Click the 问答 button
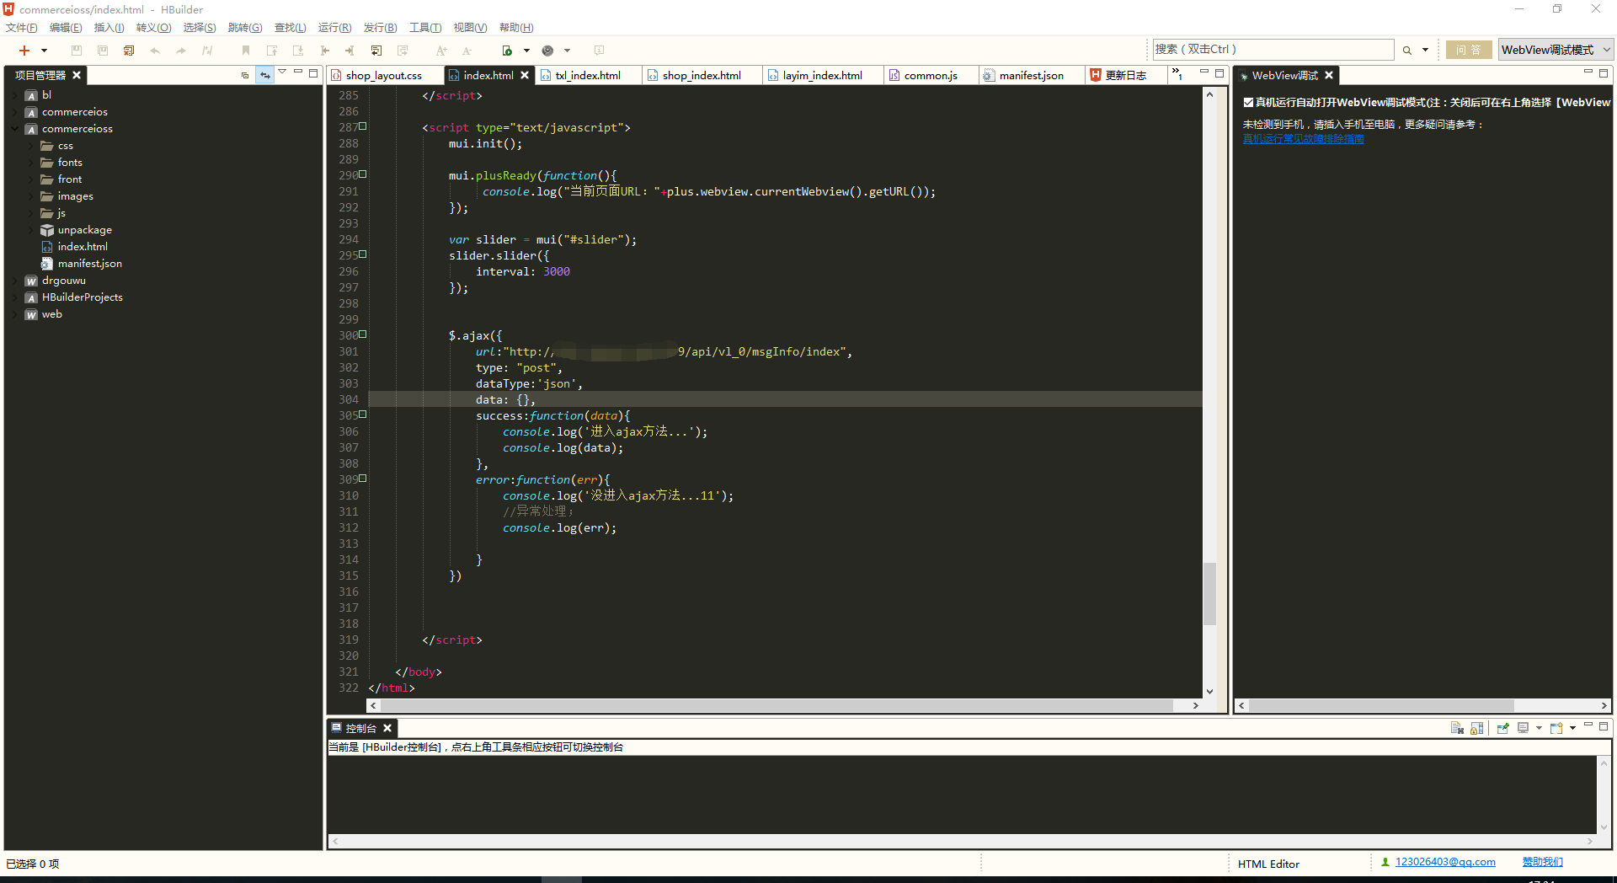The width and height of the screenshot is (1617, 883). pos(1468,50)
